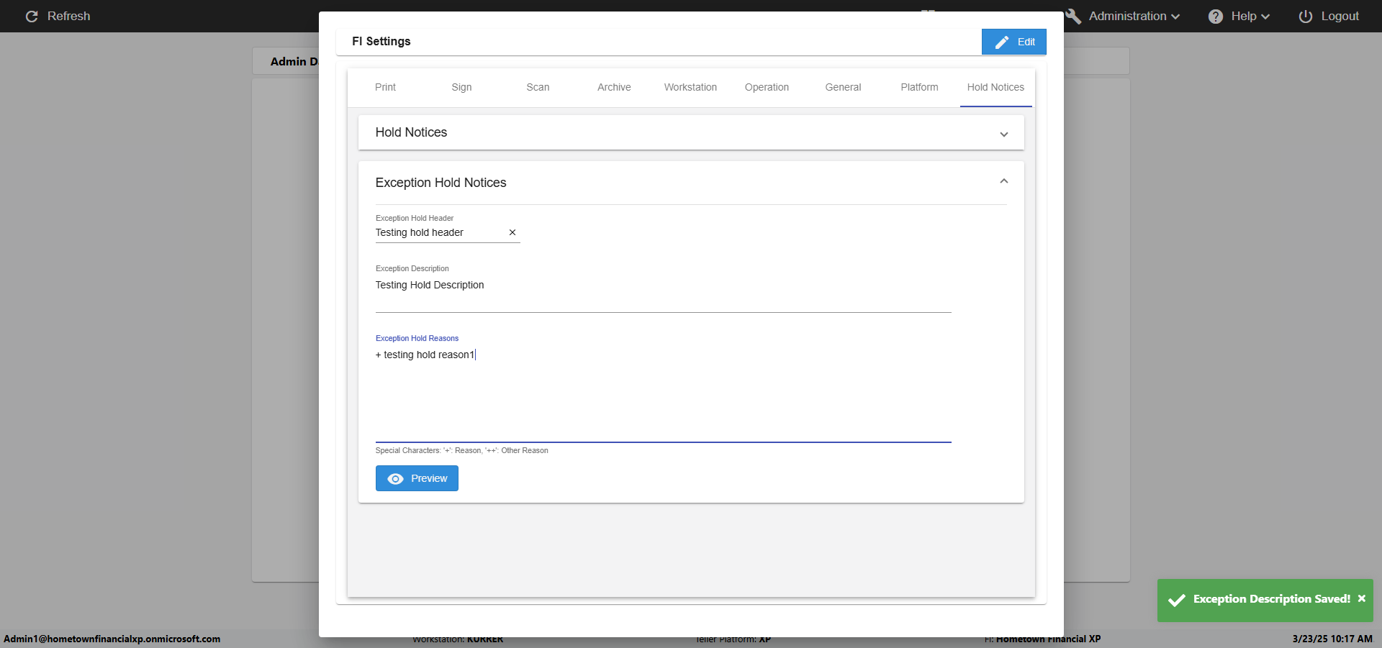Image resolution: width=1382 pixels, height=648 pixels.
Task: Click the Preview button
Action: [x=417, y=478]
